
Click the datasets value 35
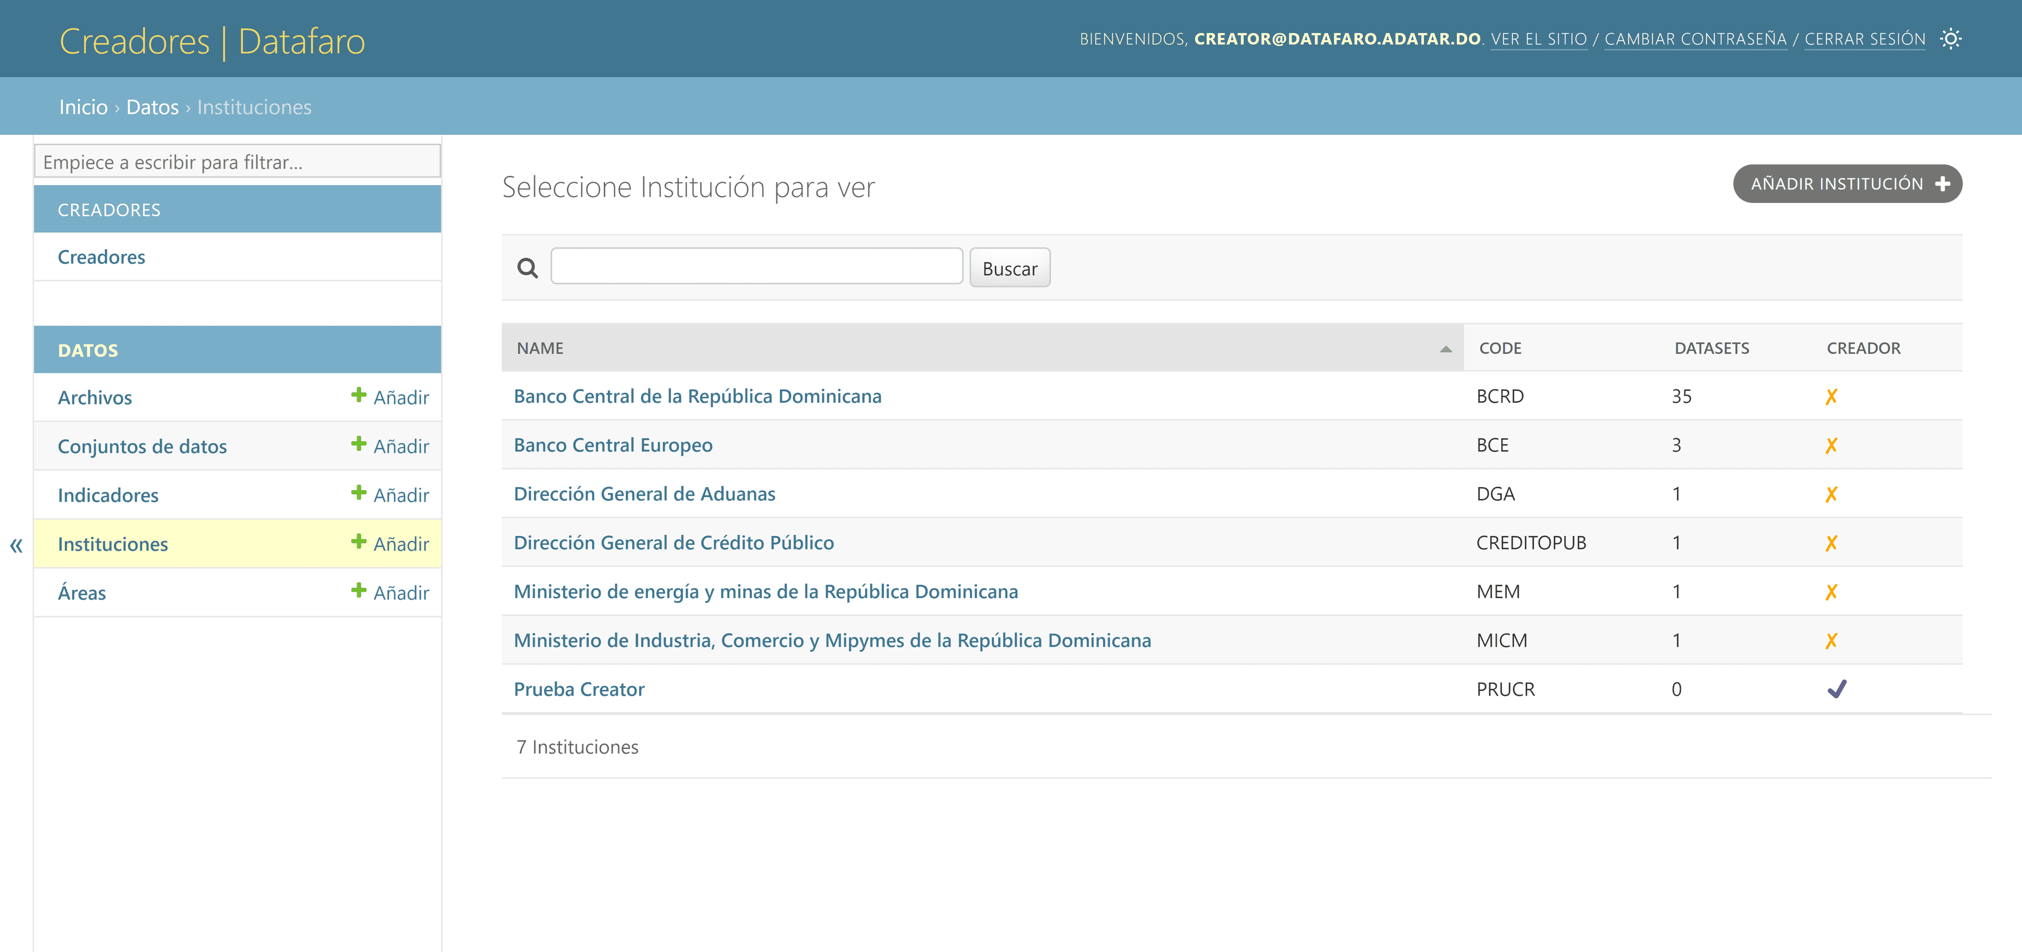click(x=1681, y=396)
